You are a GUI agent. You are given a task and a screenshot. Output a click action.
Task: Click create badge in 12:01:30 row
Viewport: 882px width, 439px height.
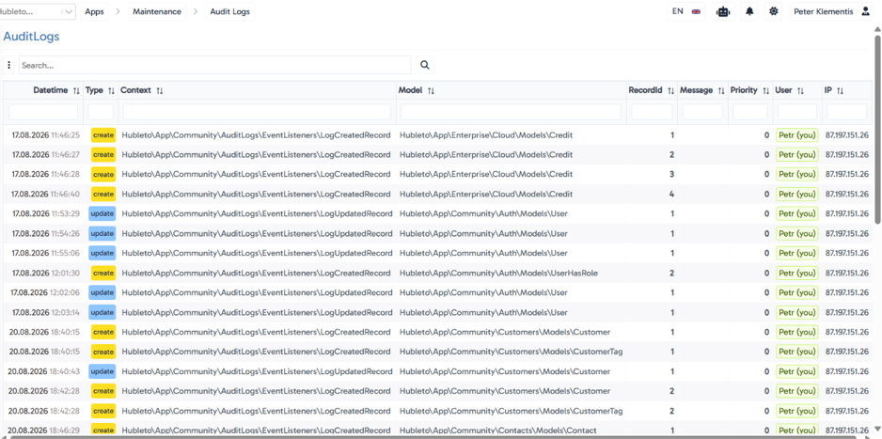point(103,274)
